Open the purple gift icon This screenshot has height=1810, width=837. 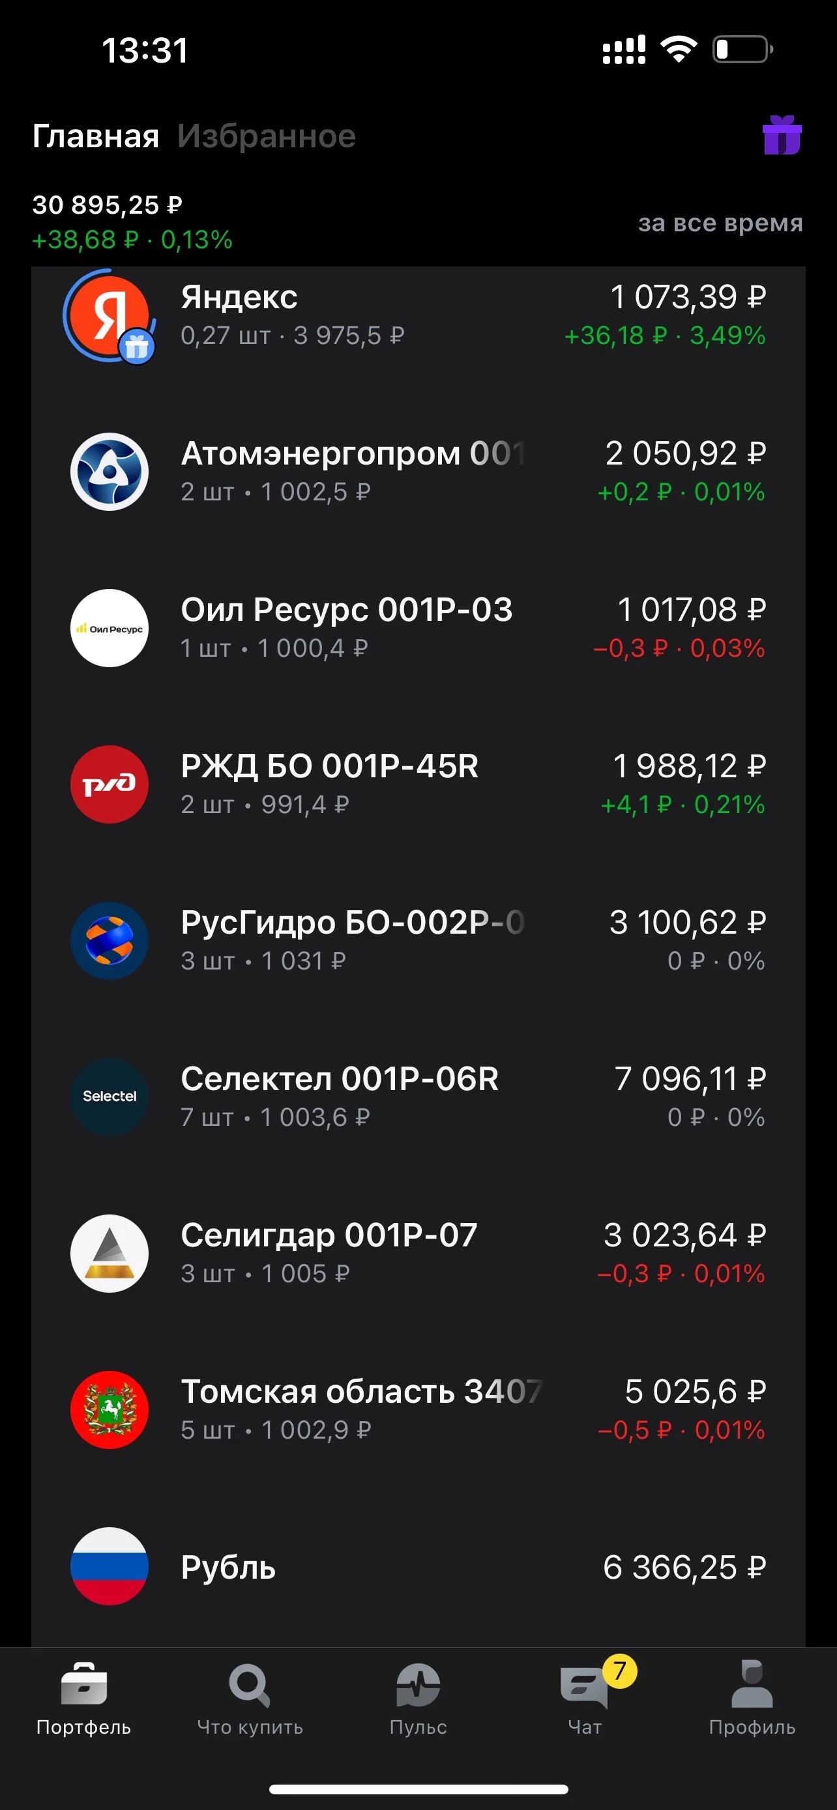pos(782,135)
